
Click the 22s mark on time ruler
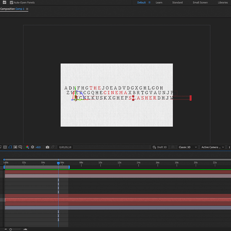pyautogui.click(x=215, y=163)
